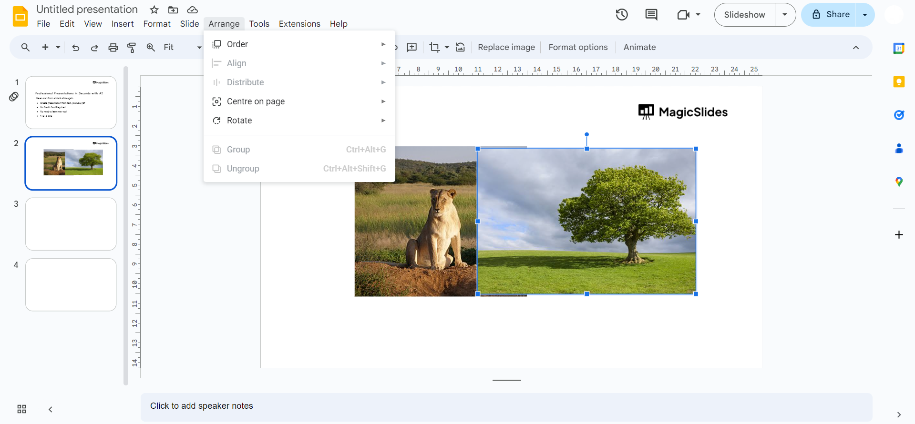915x424 pixels.
Task: Print the presentation
Action: [113, 47]
